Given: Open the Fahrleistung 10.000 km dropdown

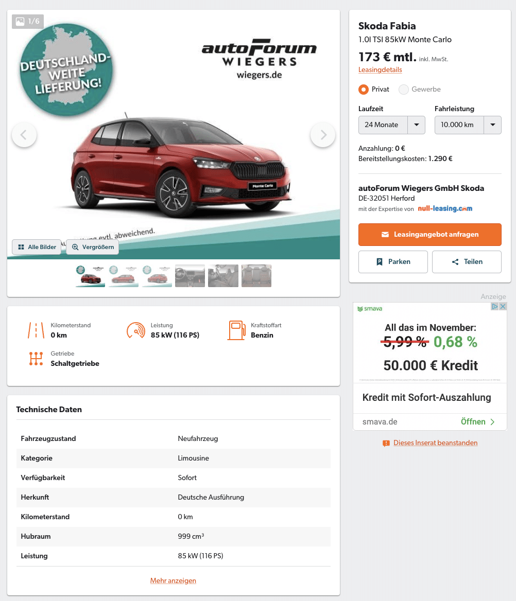Looking at the screenshot, I should [x=468, y=125].
